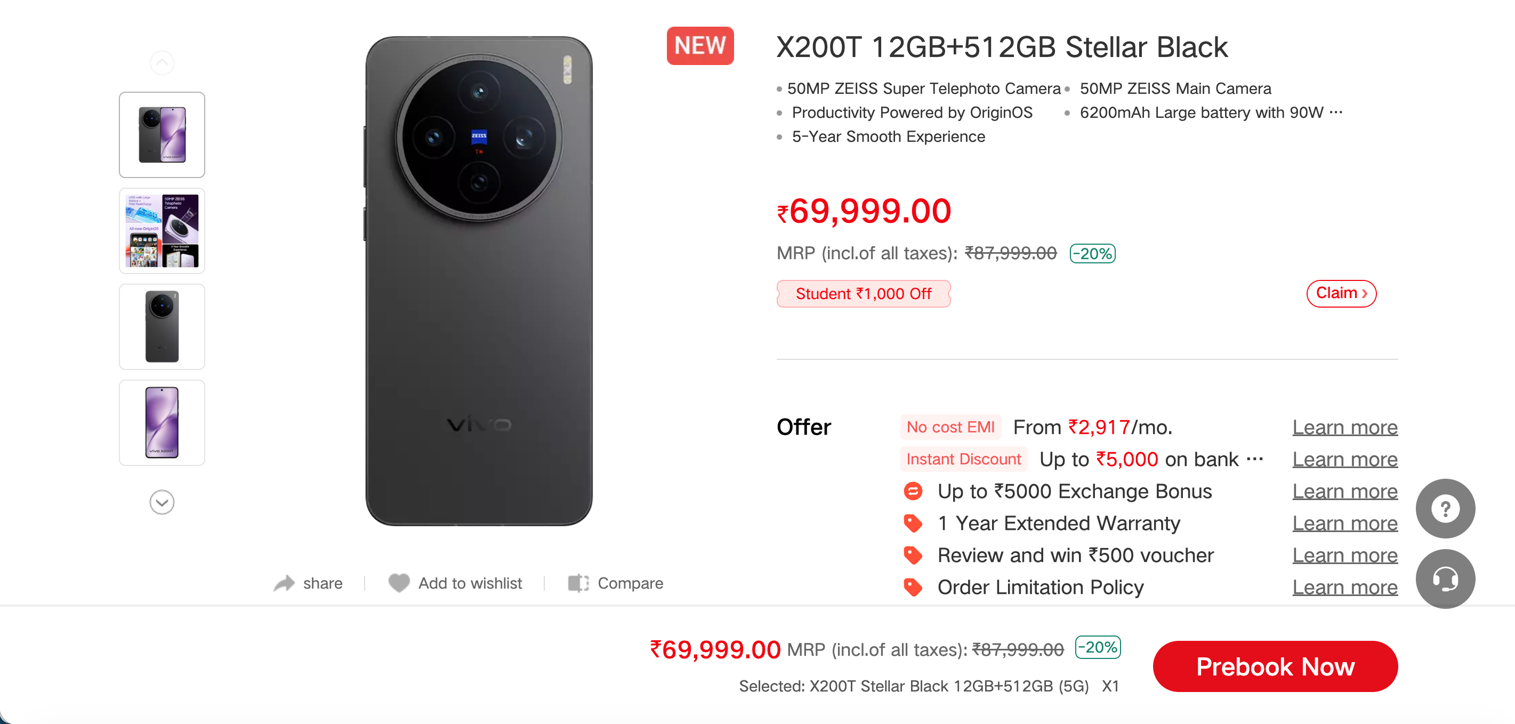1515x724 pixels.
Task: Click the Compare icon
Action: coord(578,583)
